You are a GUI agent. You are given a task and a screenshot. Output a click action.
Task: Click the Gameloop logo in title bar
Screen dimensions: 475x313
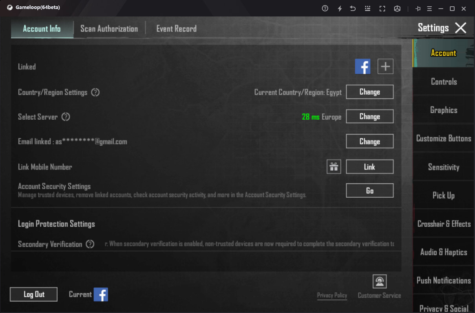pos(10,7)
